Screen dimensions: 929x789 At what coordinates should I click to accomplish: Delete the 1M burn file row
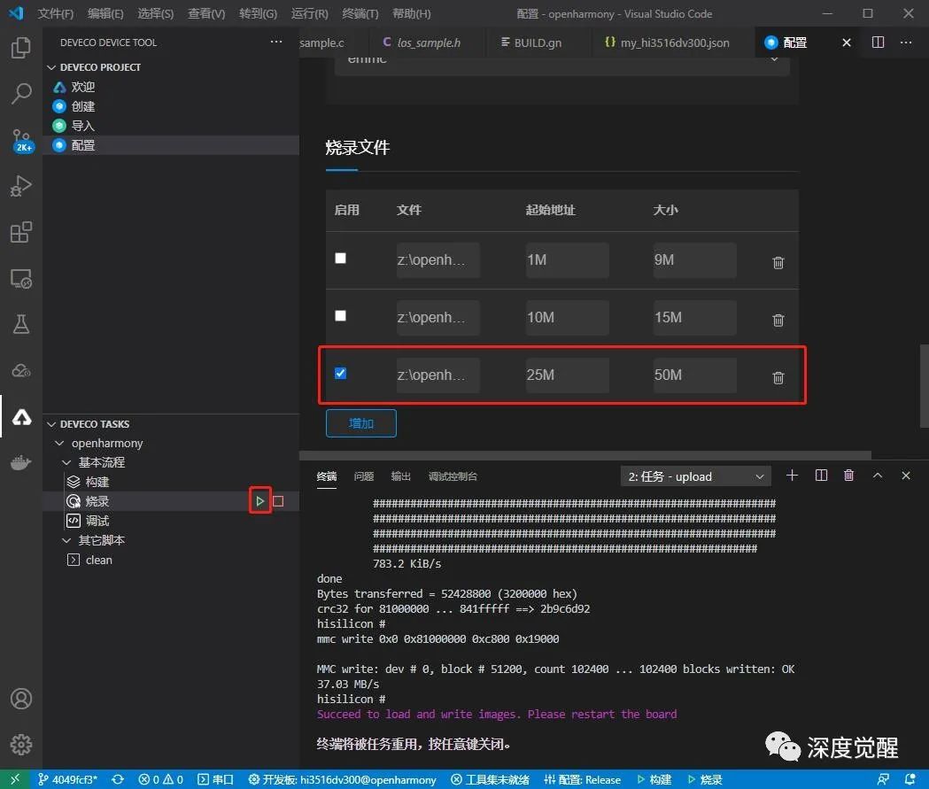coord(778,262)
